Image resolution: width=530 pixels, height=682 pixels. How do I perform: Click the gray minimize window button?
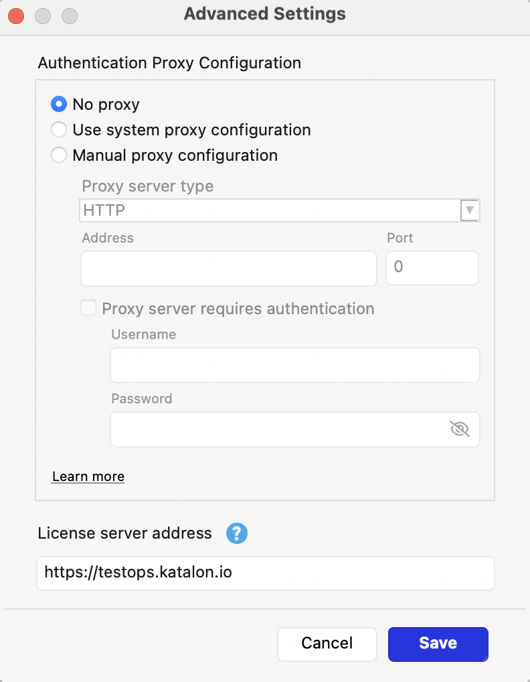tap(43, 15)
